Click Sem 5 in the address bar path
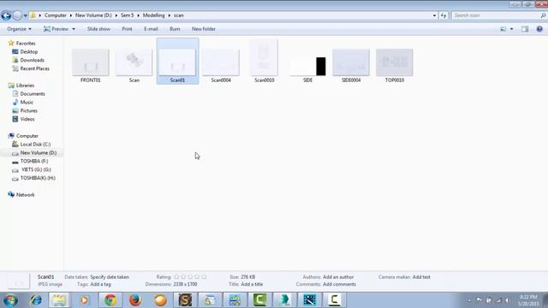Image resolution: width=548 pixels, height=308 pixels. click(x=128, y=15)
